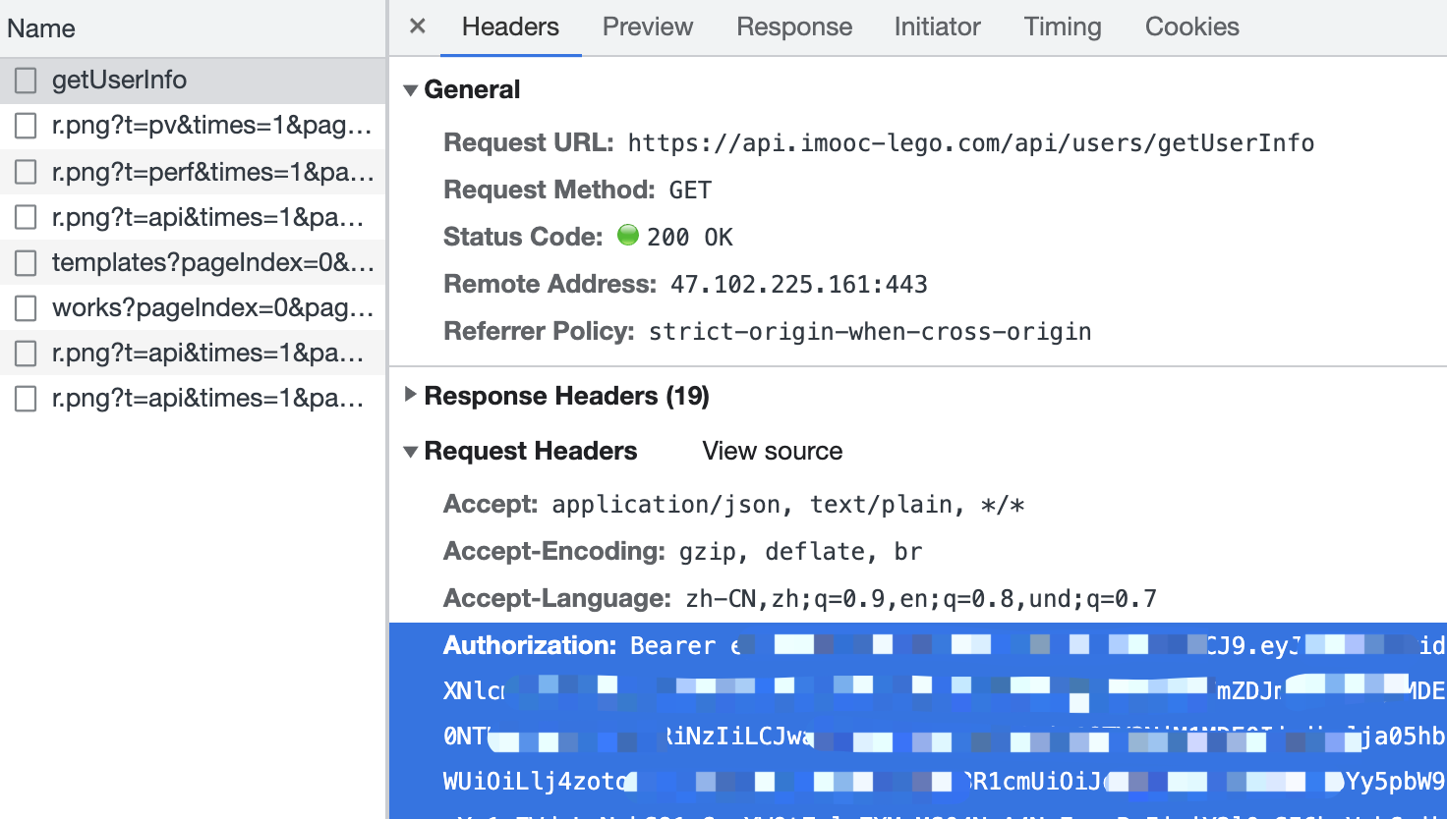Image resolution: width=1447 pixels, height=819 pixels.
Task: Tick the getUserInfo request checkbox
Action: pyautogui.click(x=26, y=81)
